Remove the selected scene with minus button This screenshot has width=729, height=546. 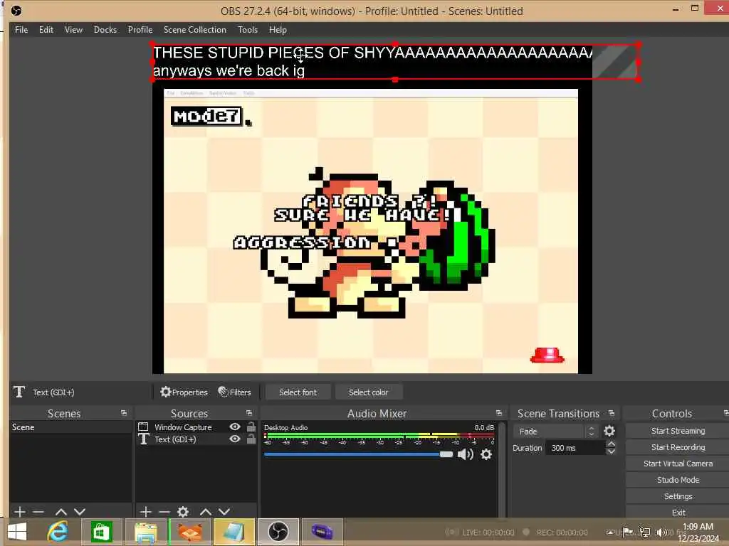pos(38,512)
